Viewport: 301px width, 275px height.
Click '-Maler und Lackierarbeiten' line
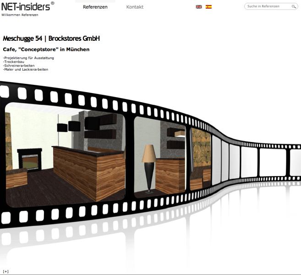pos(26,70)
